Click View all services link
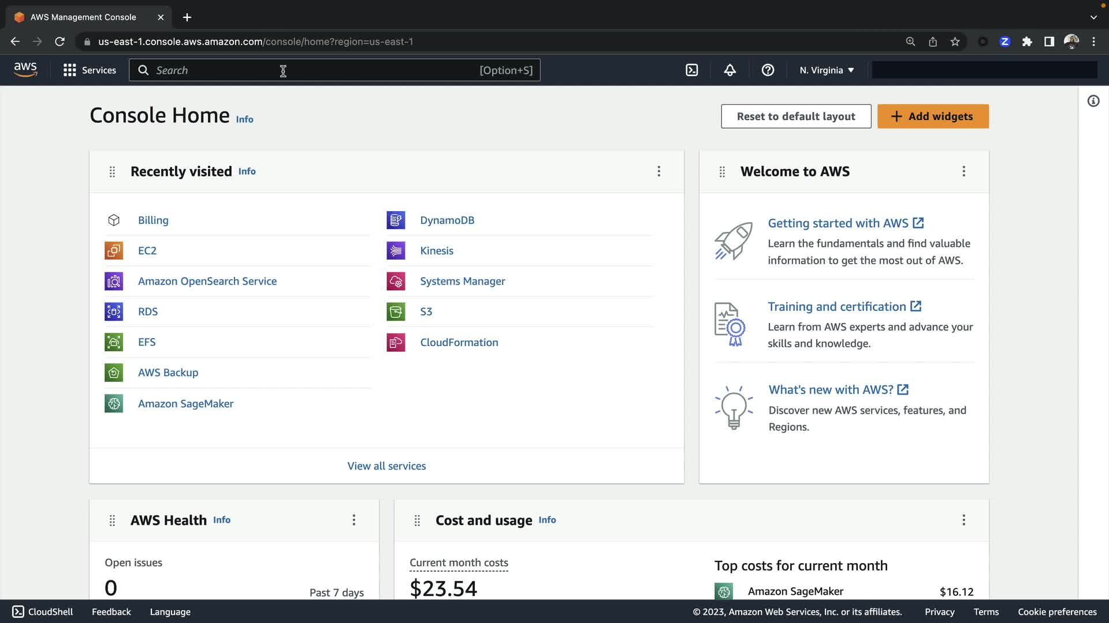Screen dimensions: 1109x623 (386, 466)
